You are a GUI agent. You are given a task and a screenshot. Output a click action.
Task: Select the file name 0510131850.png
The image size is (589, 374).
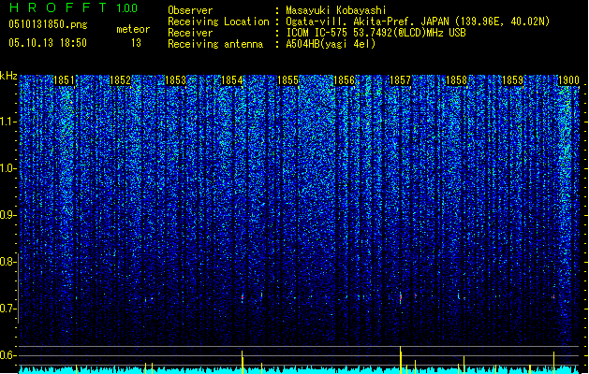tap(48, 24)
